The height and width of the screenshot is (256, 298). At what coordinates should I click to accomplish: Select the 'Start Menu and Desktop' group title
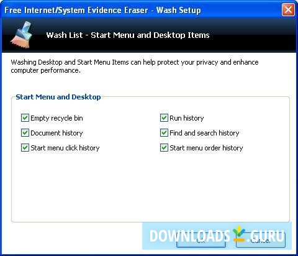(x=58, y=97)
